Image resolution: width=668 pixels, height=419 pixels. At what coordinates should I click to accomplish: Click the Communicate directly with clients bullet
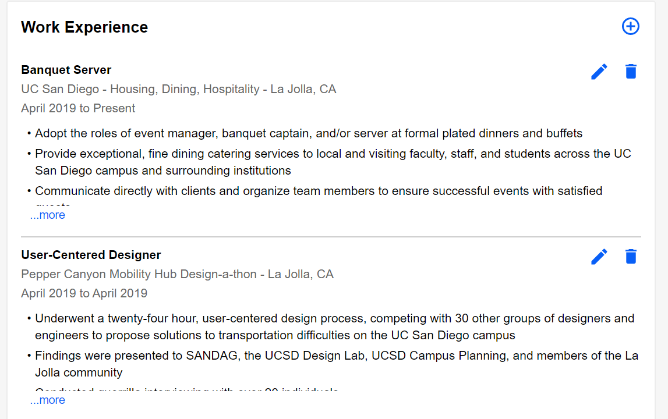click(319, 191)
